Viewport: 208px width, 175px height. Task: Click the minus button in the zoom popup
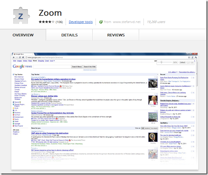tap(188, 62)
